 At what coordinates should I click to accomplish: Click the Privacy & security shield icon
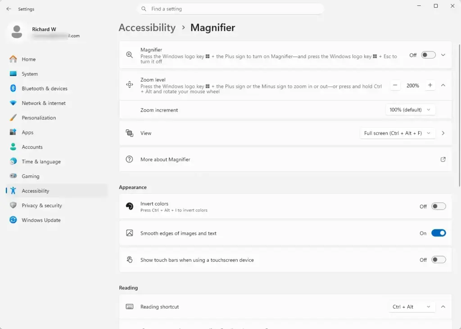(x=13, y=205)
